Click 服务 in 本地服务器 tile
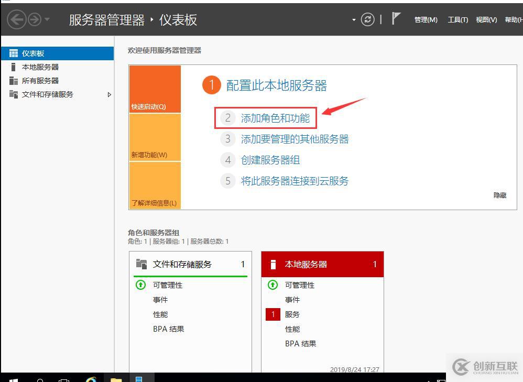Screen dimensions: 523x382 [x=292, y=314]
